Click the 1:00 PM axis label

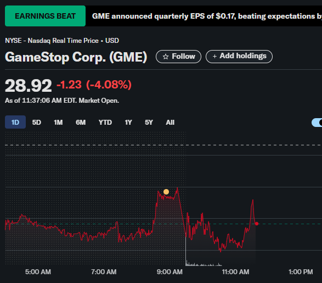click(x=301, y=272)
